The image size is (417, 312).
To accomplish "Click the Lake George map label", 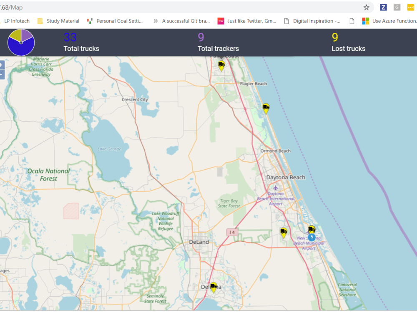I will point(109,149).
